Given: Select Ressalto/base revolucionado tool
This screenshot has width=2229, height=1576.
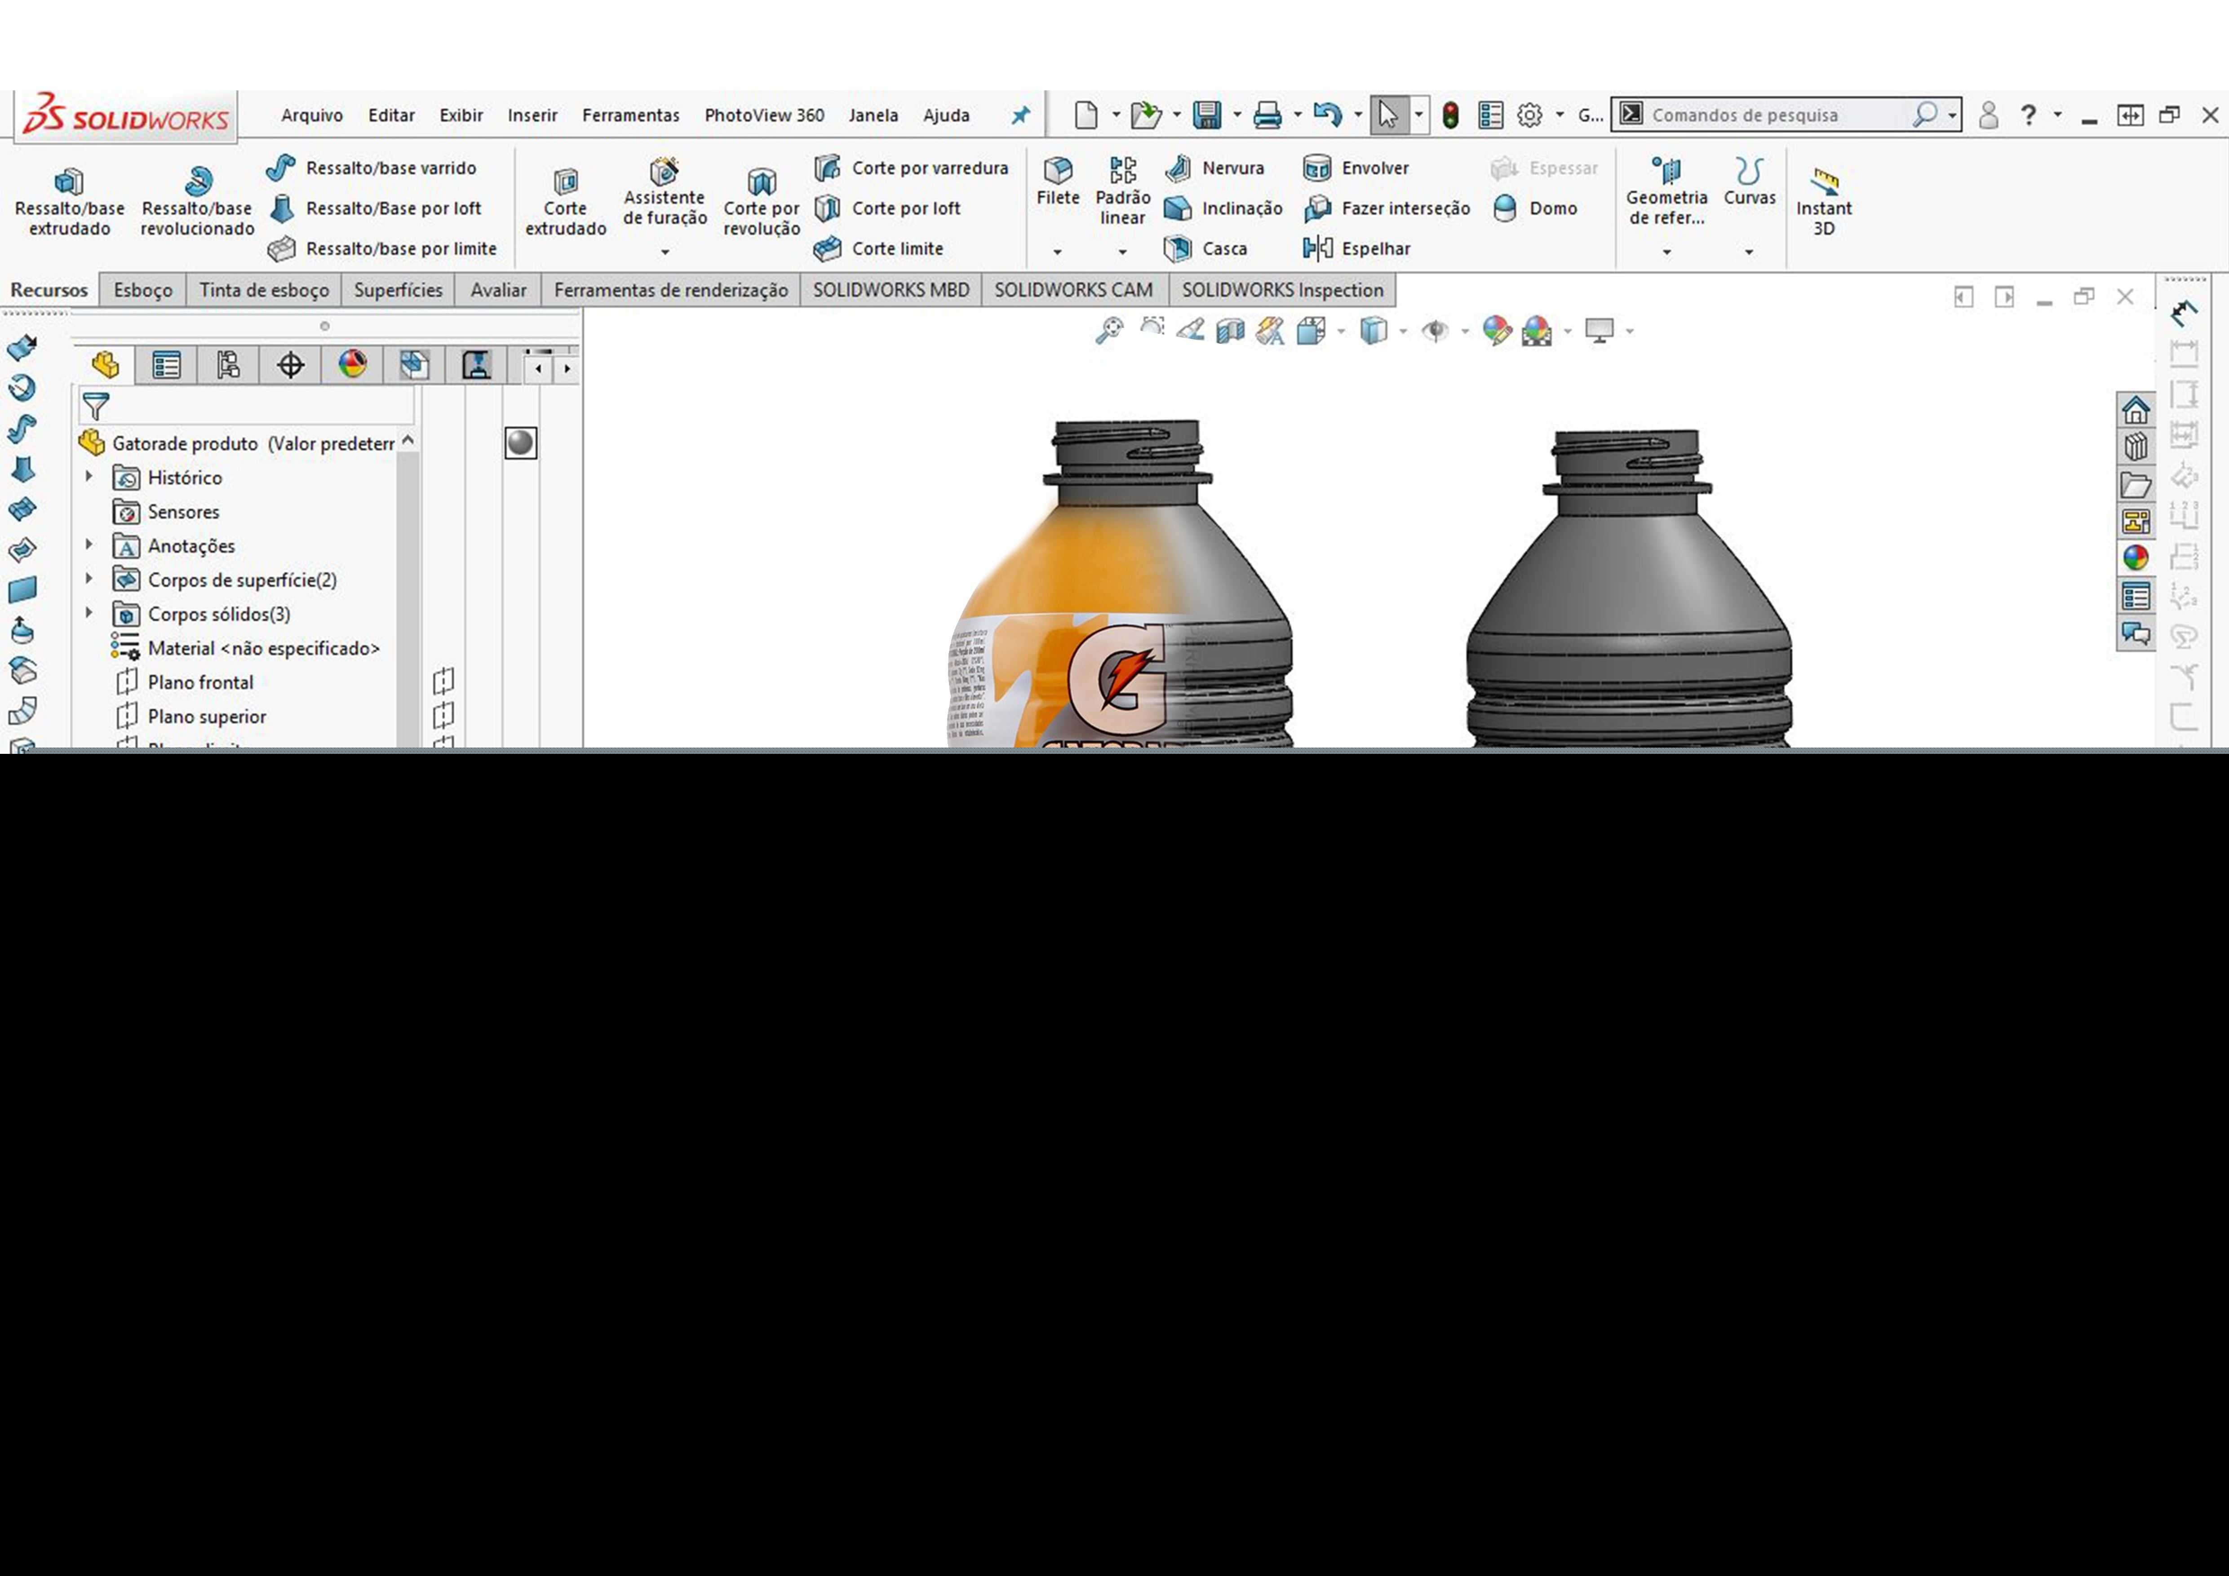Looking at the screenshot, I should coord(197,201).
